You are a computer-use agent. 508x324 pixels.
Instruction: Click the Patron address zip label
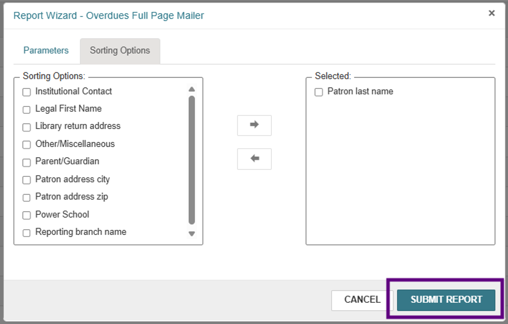pos(71,197)
